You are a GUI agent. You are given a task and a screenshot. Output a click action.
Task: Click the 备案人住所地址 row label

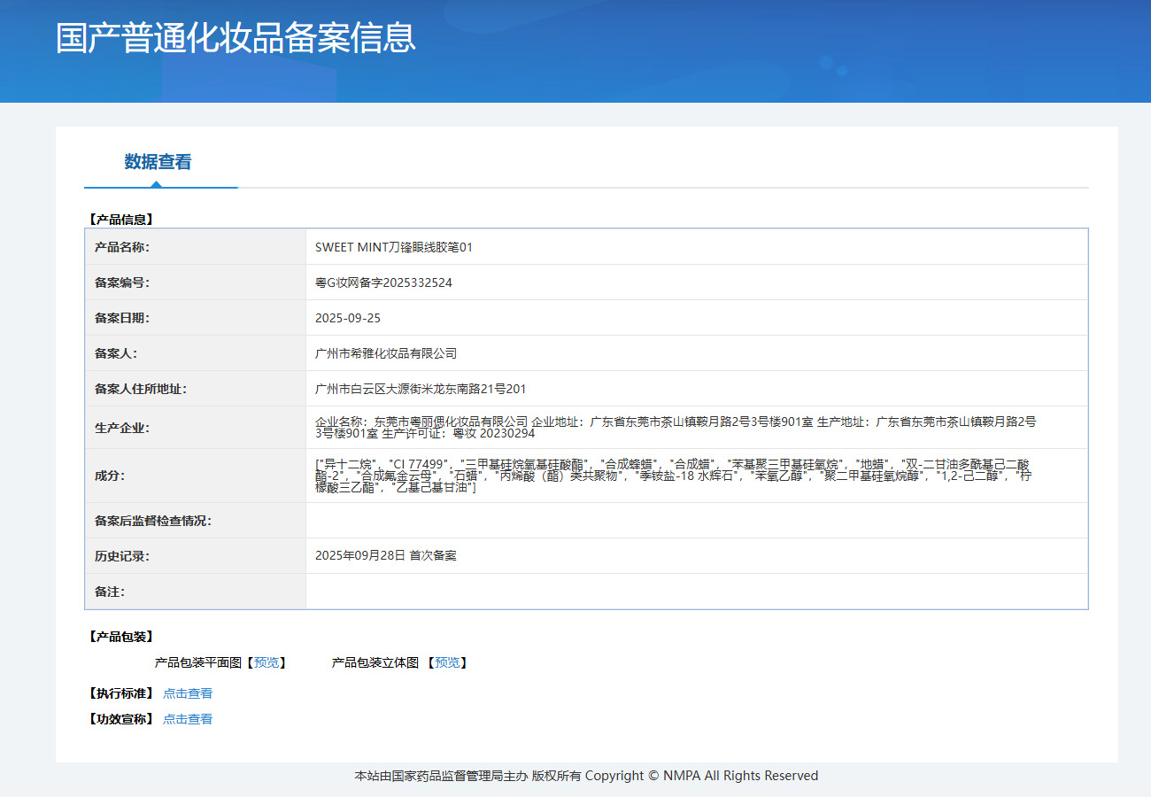(141, 389)
